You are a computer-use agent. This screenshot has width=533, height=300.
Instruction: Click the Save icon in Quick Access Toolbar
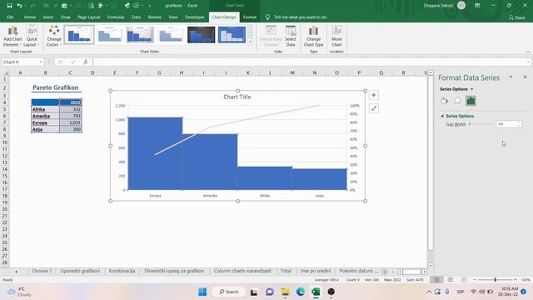[x=9, y=6]
